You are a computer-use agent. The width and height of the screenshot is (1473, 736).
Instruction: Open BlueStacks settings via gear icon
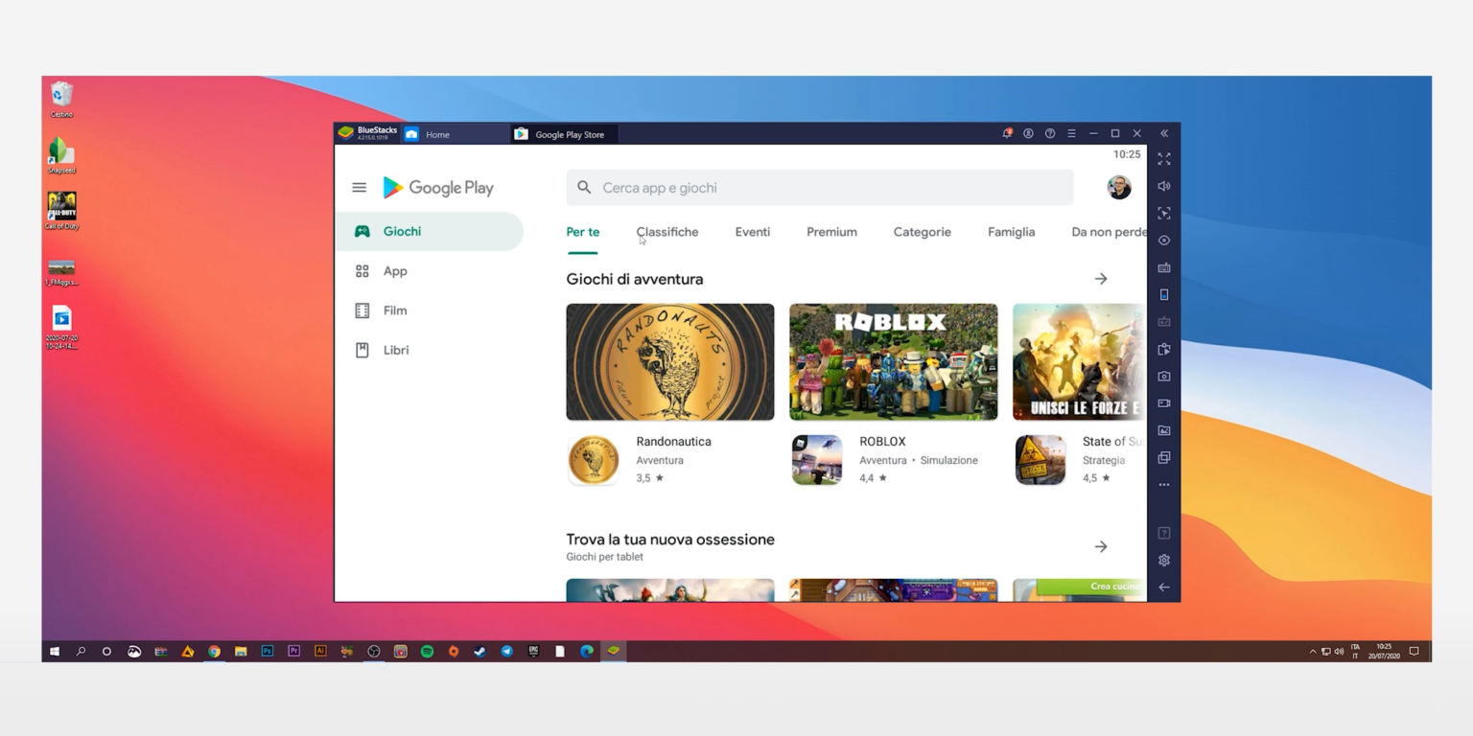click(x=1163, y=560)
